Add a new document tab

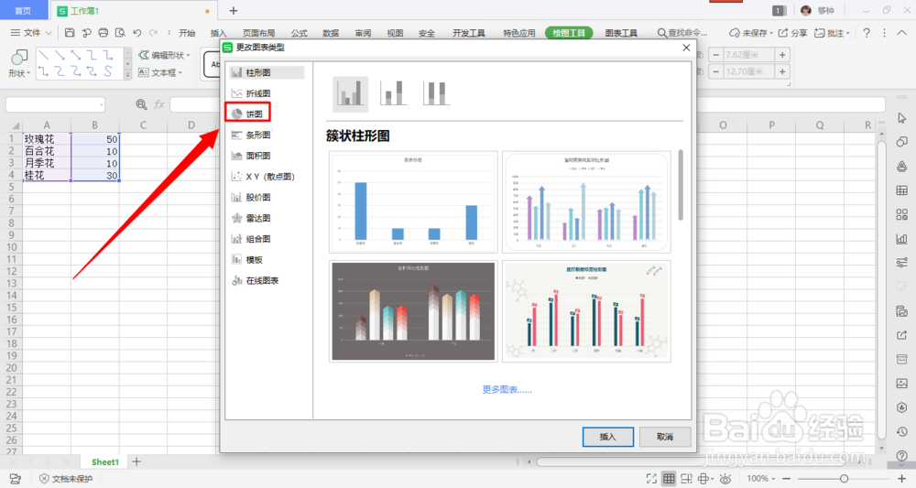click(233, 10)
